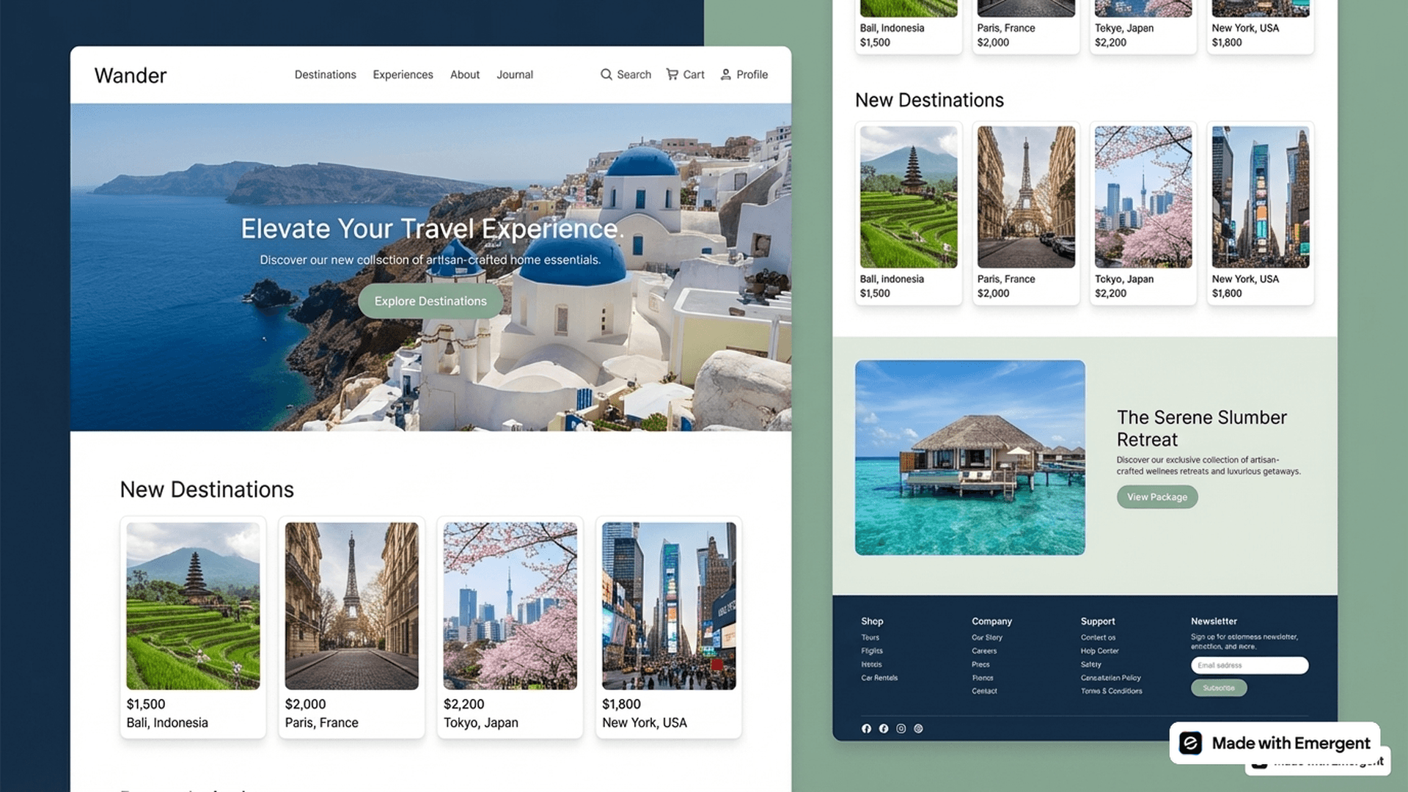Click the last social media icon in footer
Image resolution: width=1408 pixels, height=792 pixels.
(x=918, y=728)
